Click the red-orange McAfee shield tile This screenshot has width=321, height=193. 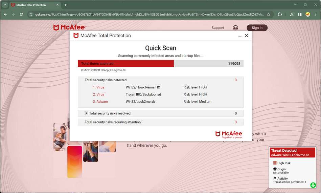(x=75, y=162)
